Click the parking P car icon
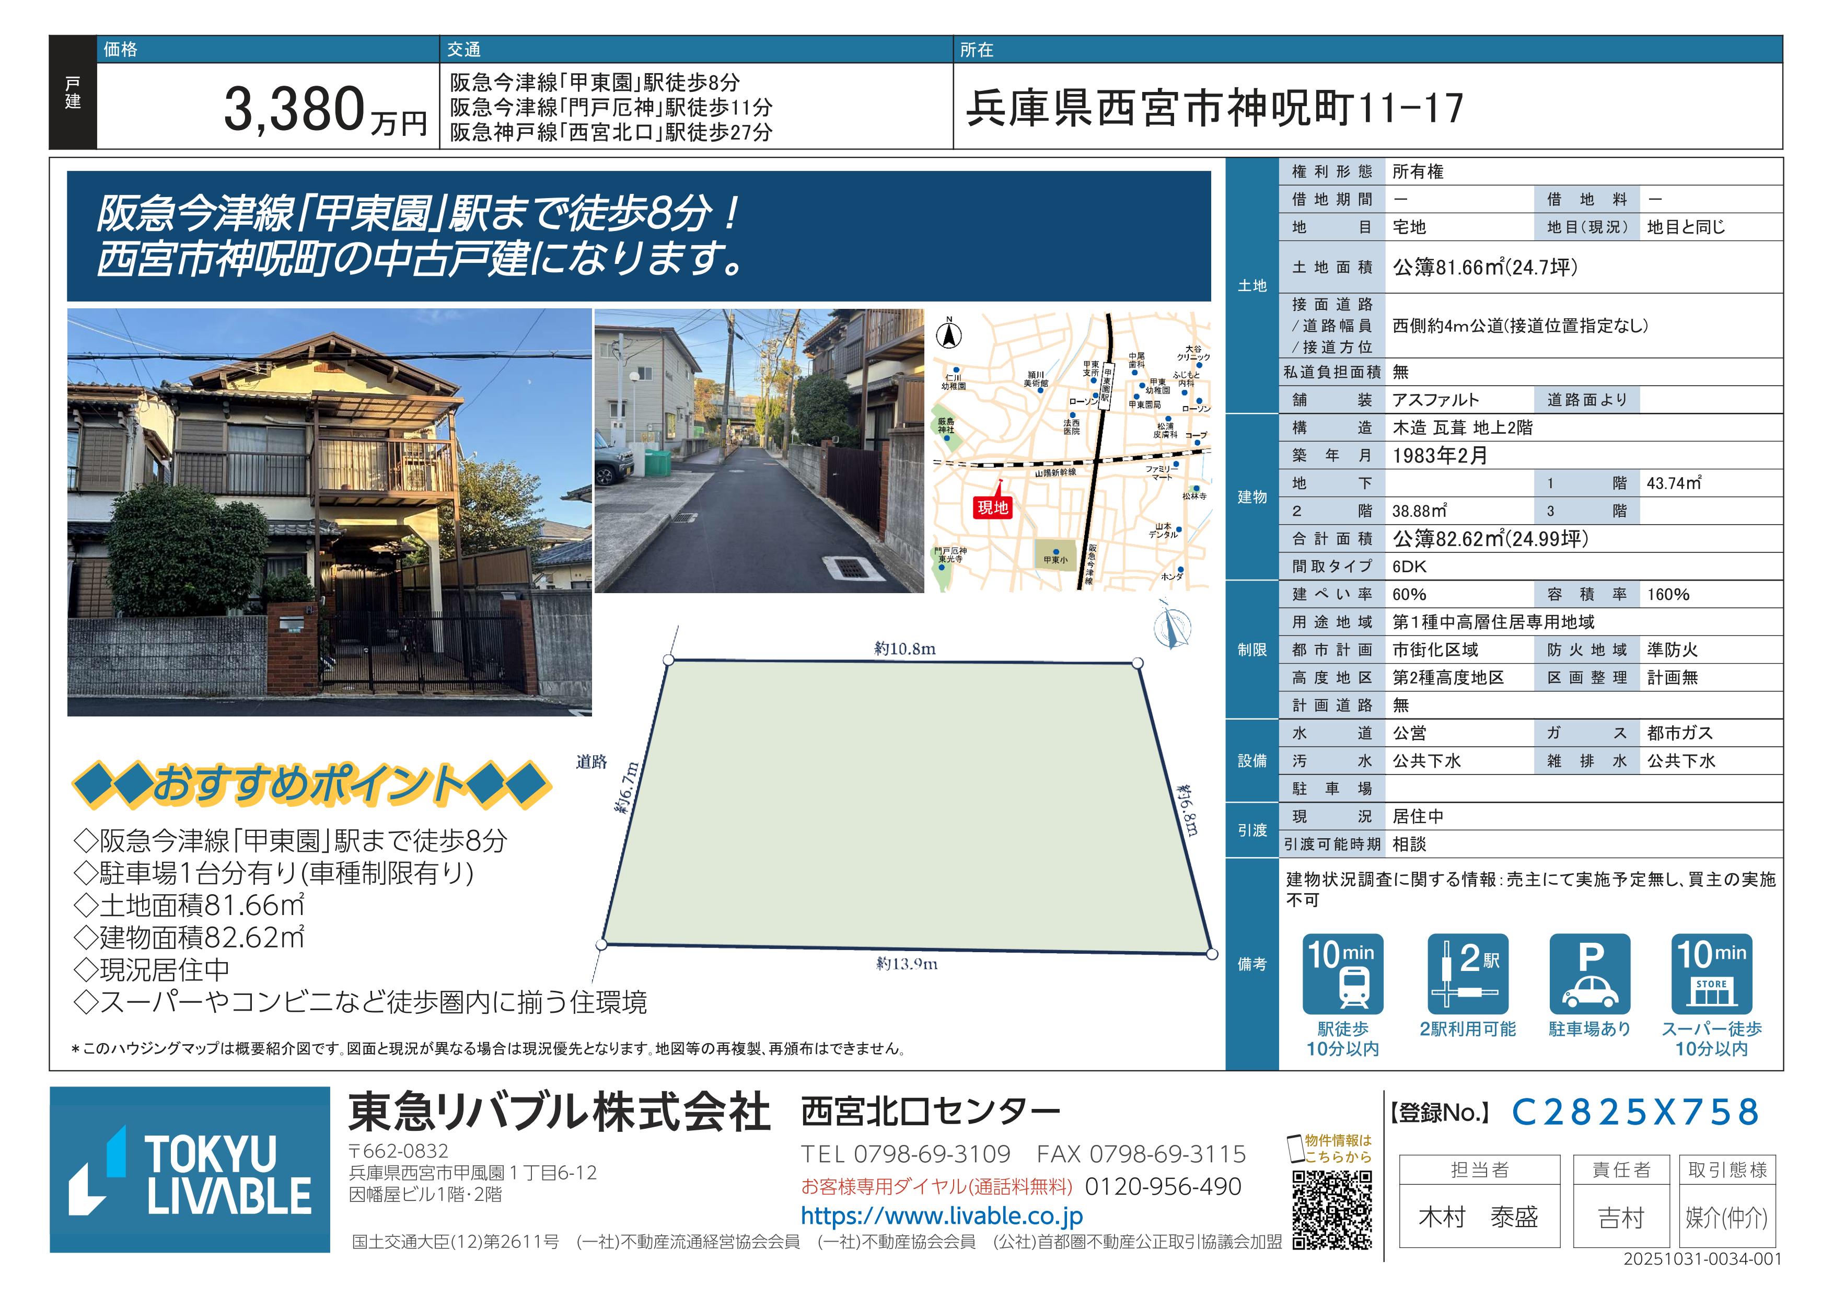Viewport: 1833px width, 1296px height. tap(1590, 974)
